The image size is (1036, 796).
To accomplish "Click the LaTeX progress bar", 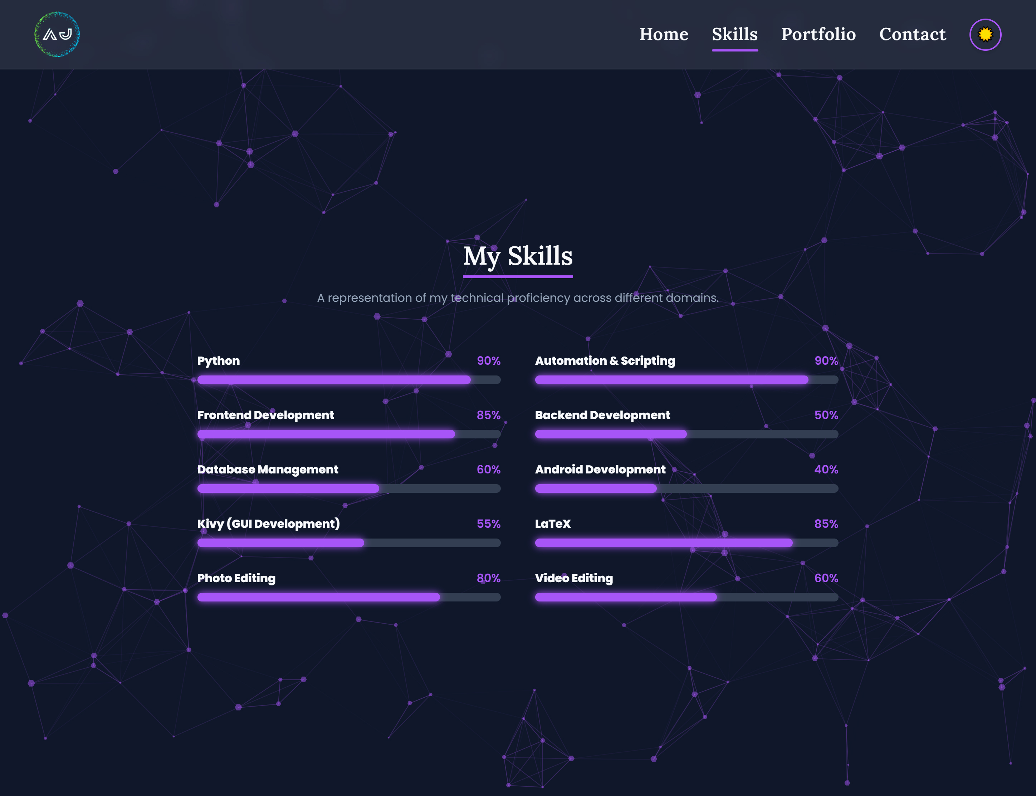I will point(686,543).
